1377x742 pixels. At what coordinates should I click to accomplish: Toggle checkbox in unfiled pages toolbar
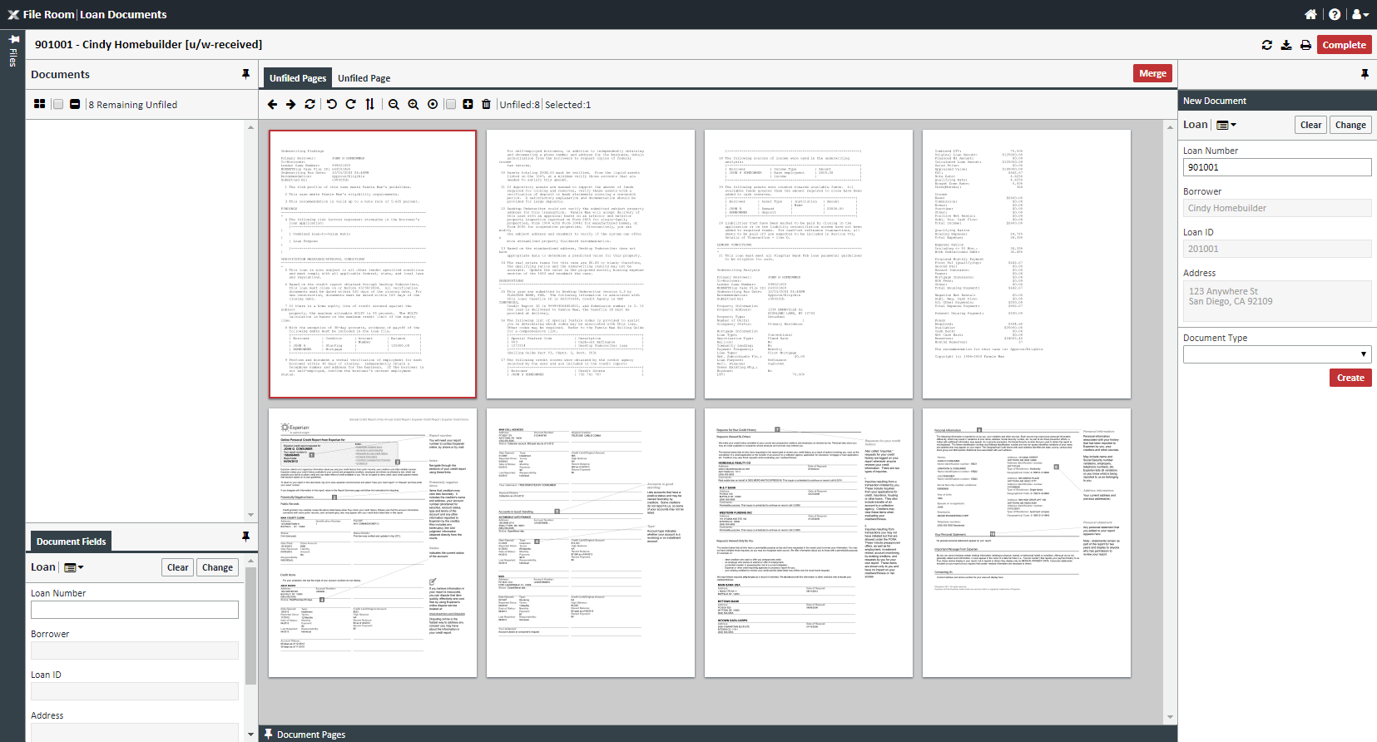pyautogui.click(x=450, y=104)
